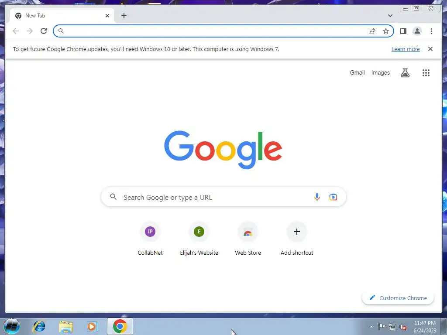Open the Web Store shortcut
Viewport: 447px width, 335px height.
coord(248,239)
